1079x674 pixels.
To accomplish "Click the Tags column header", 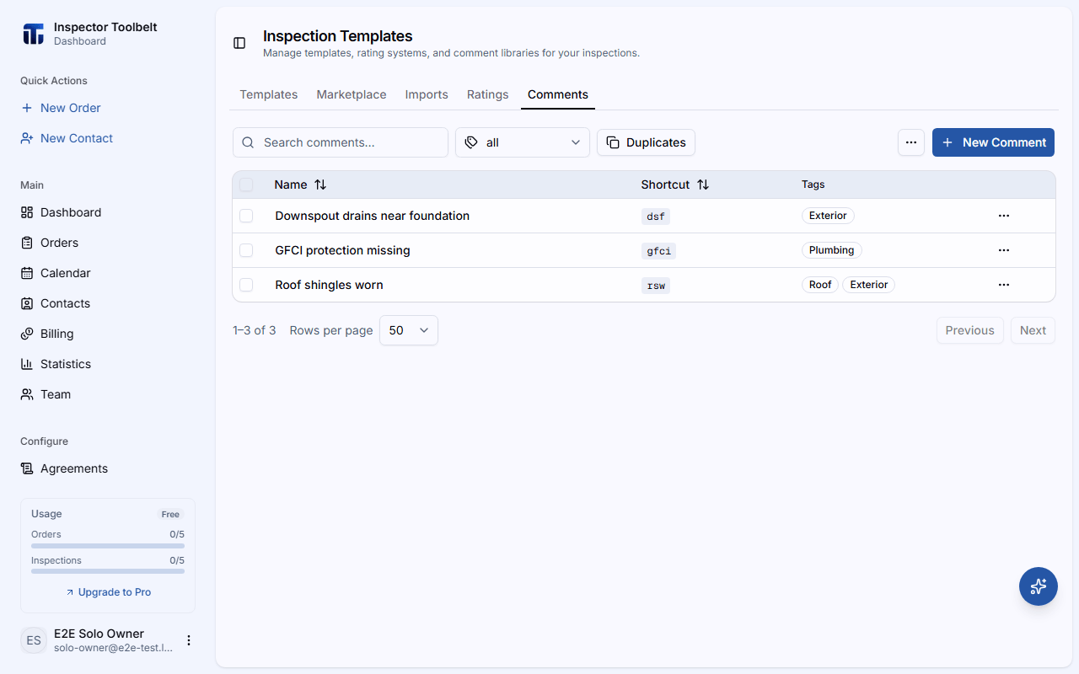I will pos(813,185).
